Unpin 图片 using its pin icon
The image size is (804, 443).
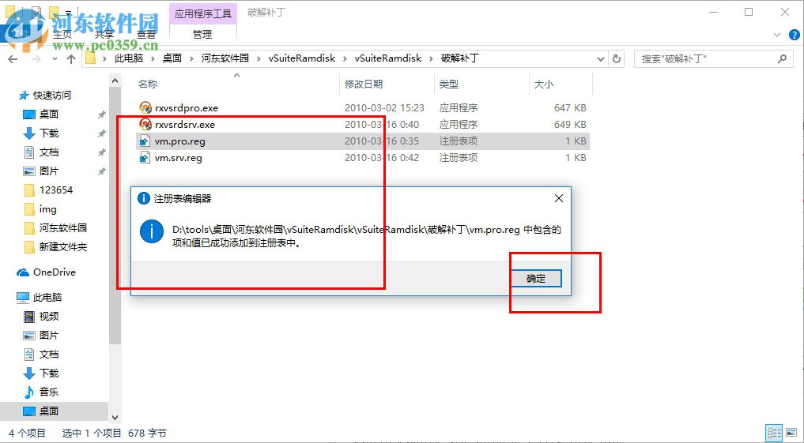[101, 171]
